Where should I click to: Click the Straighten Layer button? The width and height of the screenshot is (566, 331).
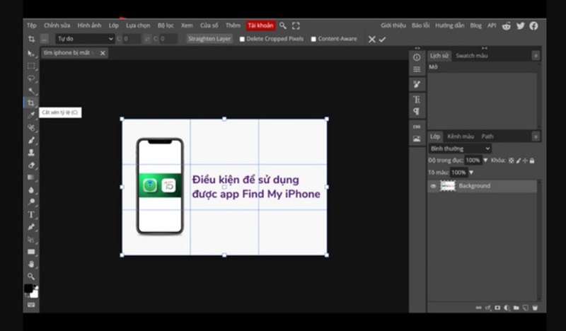pos(209,39)
